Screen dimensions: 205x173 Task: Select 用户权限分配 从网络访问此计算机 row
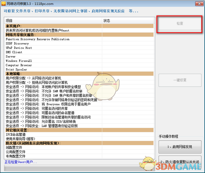[80, 78]
